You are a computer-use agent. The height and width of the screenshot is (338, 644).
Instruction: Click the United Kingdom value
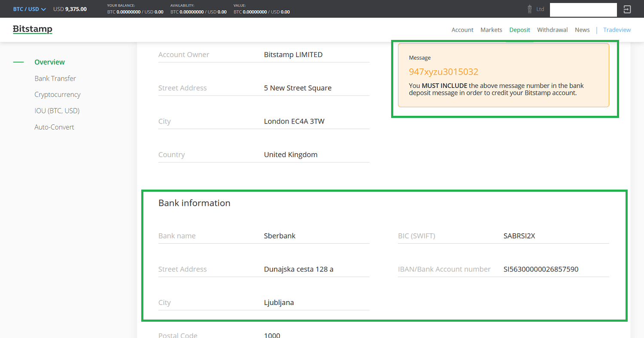pos(291,155)
